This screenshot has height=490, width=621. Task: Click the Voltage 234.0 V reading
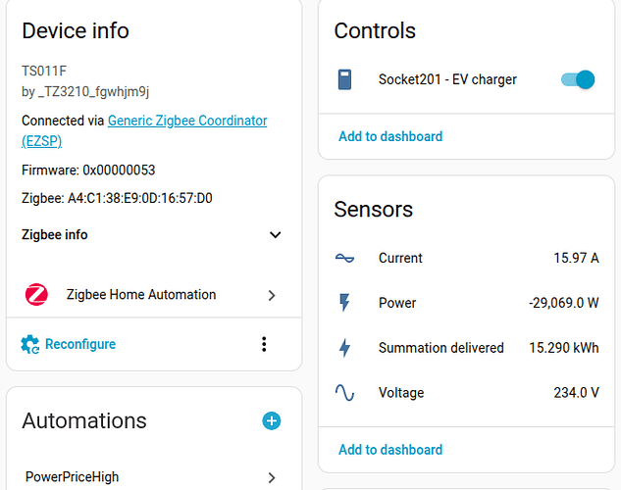tap(576, 393)
